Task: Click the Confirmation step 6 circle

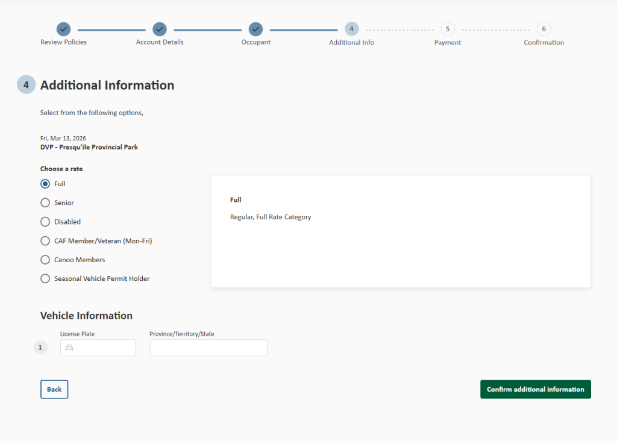Action: pos(543,28)
